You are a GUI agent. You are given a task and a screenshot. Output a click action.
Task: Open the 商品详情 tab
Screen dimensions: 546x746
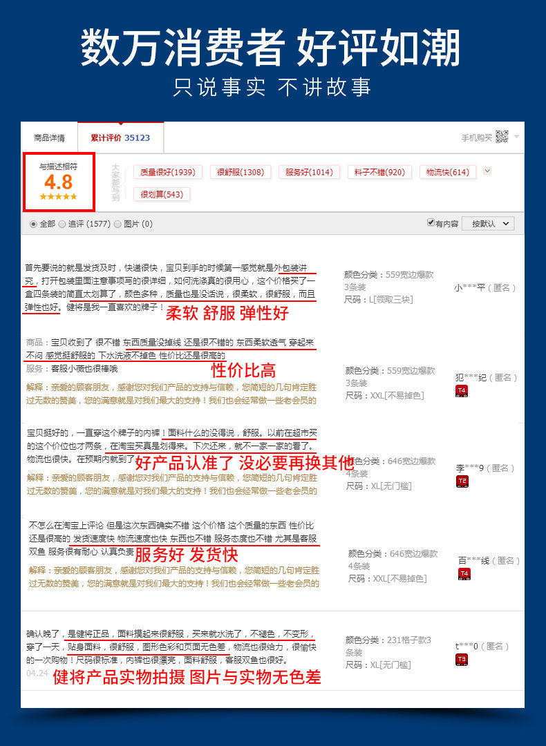click(50, 138)
